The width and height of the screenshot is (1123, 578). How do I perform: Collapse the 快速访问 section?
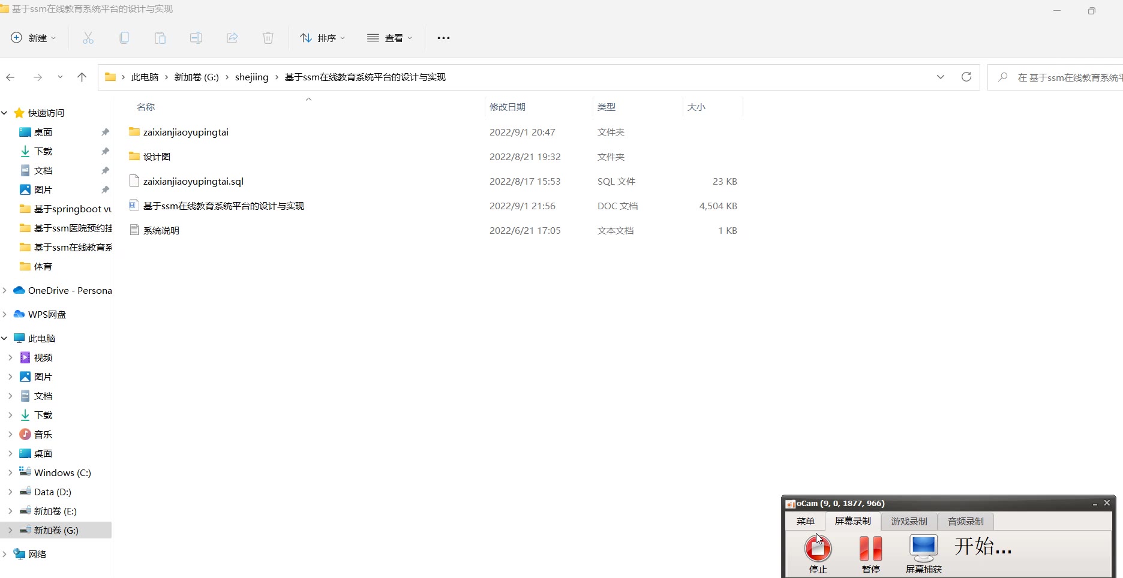(4, 113)
